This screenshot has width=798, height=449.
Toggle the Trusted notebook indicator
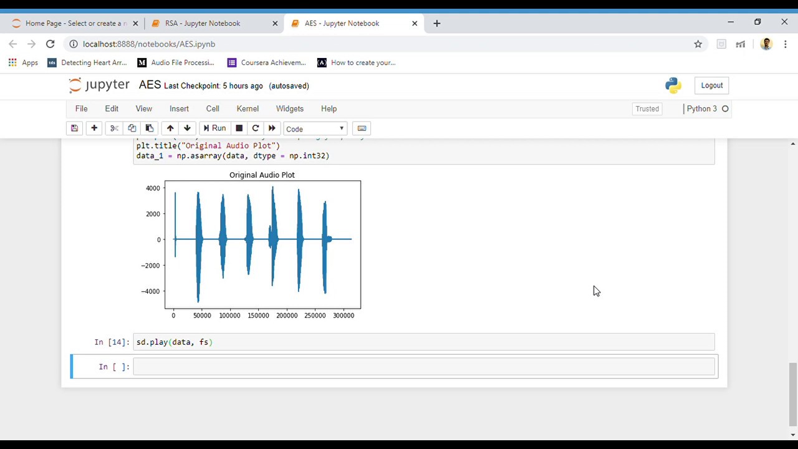tap(647, 109)
